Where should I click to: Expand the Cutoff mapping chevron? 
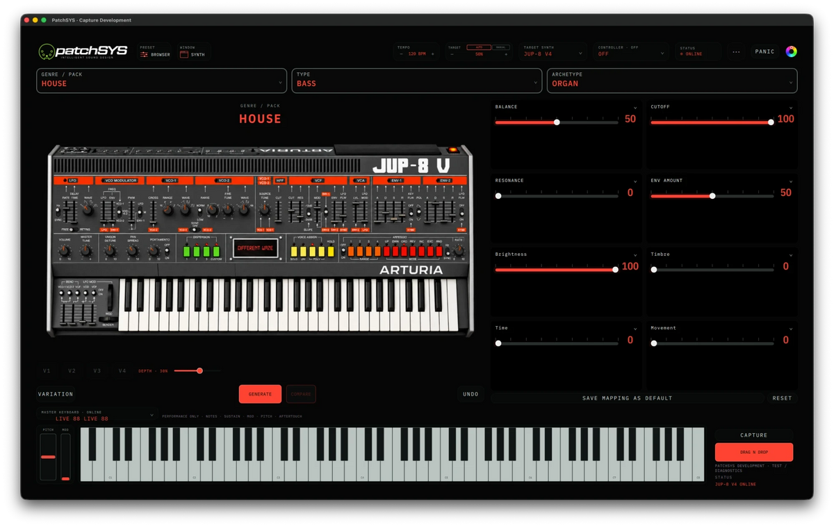[x=791, y=108]
